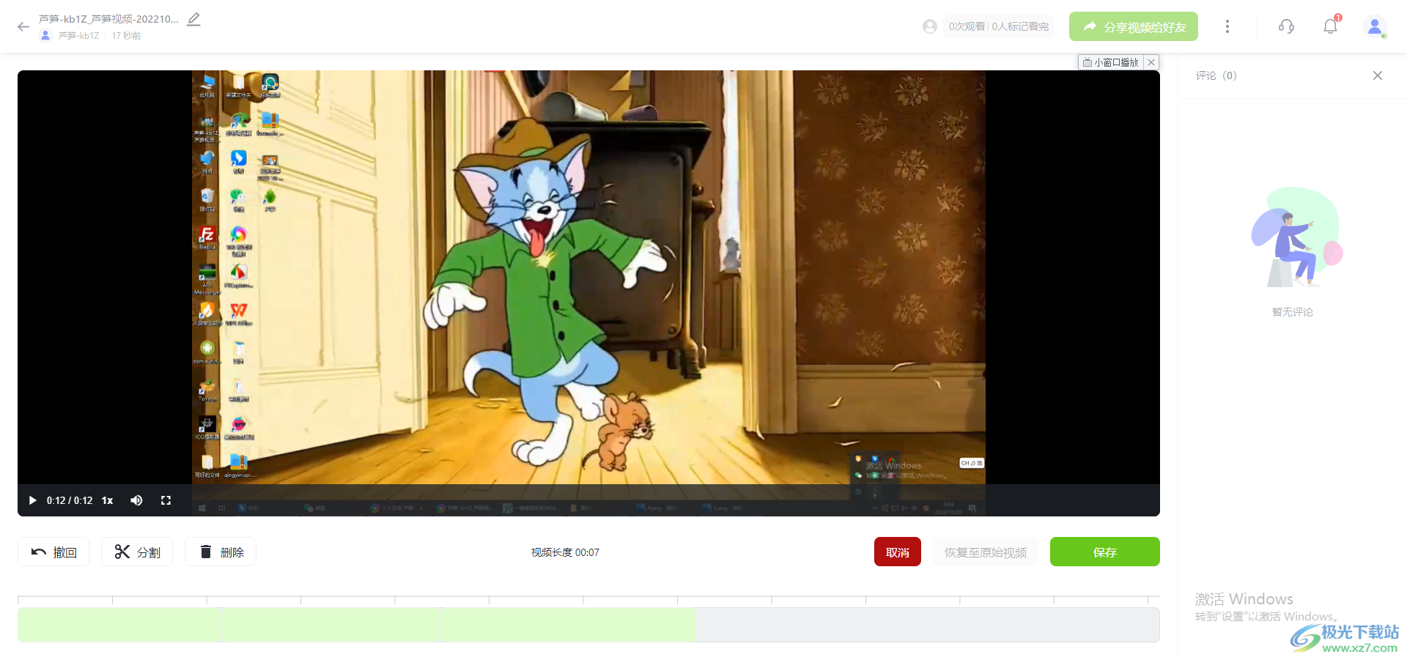The image size is (1407, 660).
Task: Click the red 取消 cancel button
Action: [897, 552]
